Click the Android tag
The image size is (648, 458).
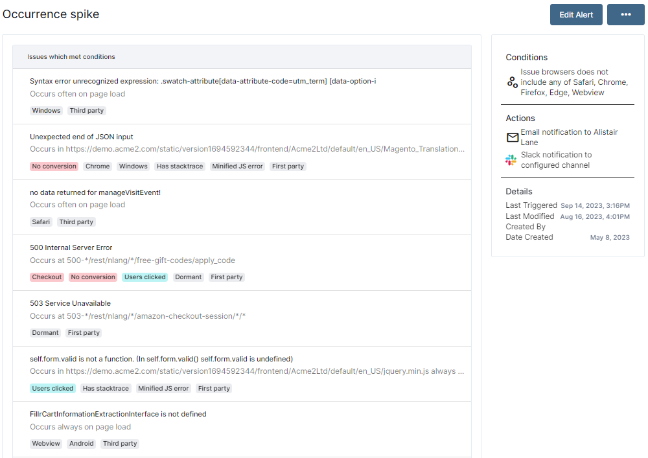82,444
